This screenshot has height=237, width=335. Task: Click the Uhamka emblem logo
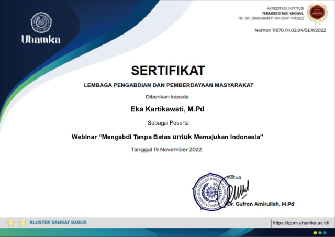[x=40, y=22]
